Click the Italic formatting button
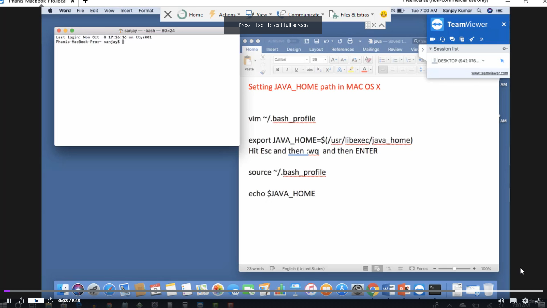 pyautogui.click(x=287, y=70)
